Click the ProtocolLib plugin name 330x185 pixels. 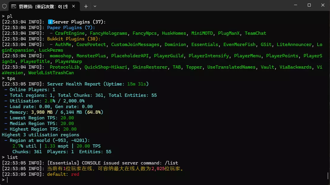click(64, 67)
